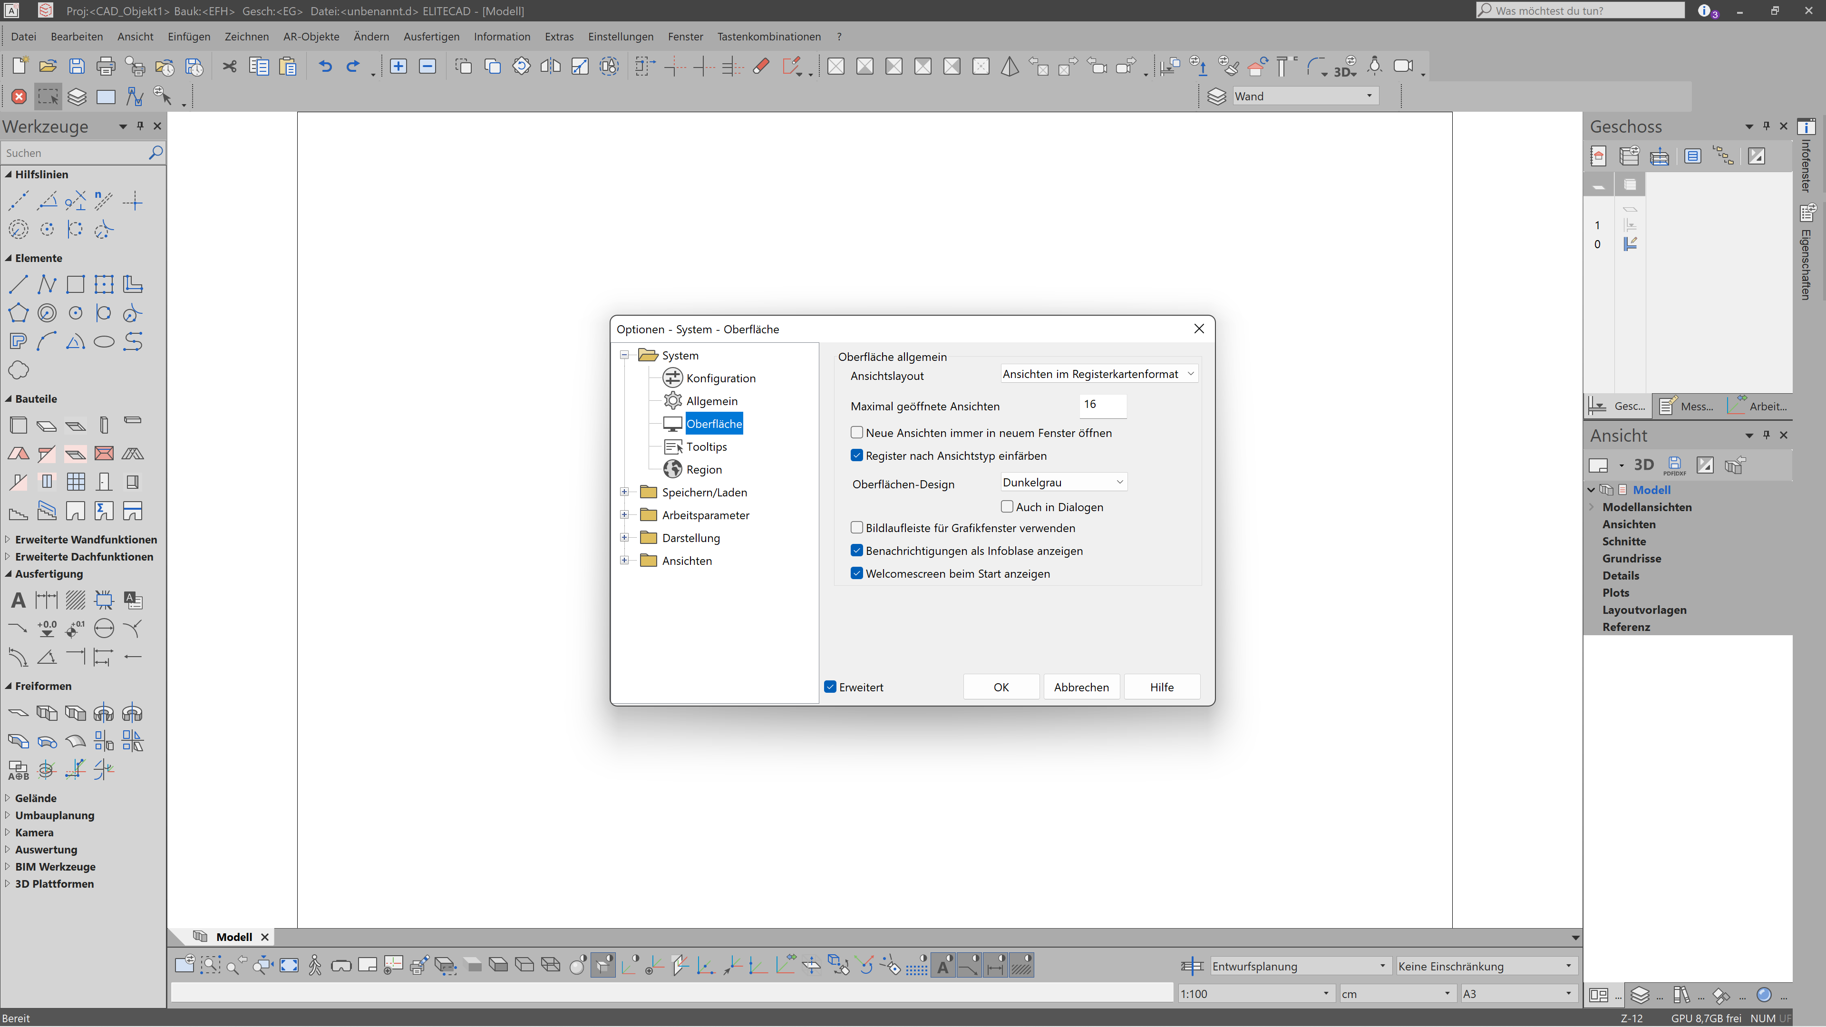Toggle 'Welcomescreen beim Start anzeigen' checkbox
The width and height of the screenshot is (1826, 1027).
[856, 573]
